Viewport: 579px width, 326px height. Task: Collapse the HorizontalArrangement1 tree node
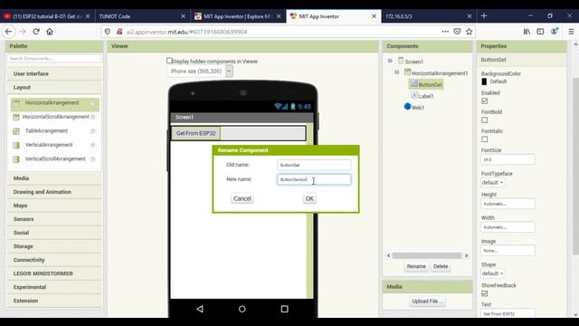pos(397,72)
